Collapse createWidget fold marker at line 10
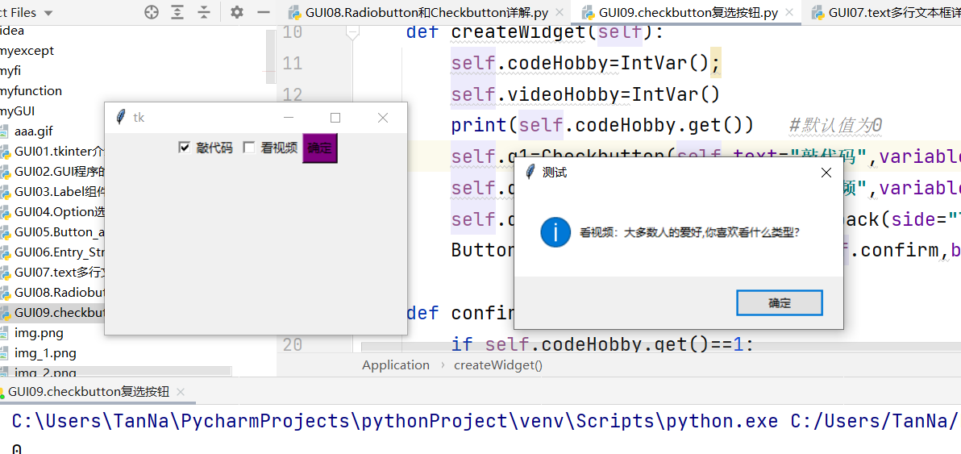This screenshot has width=961, height=454. click(x=352, y=35)
